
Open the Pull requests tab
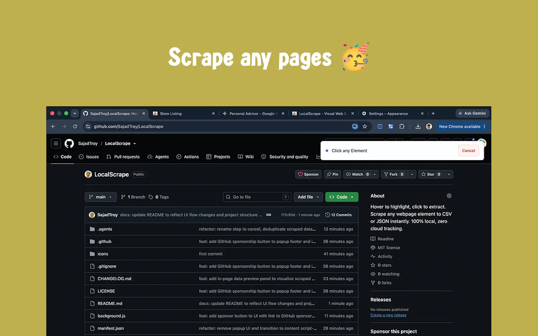coord(123,157)
